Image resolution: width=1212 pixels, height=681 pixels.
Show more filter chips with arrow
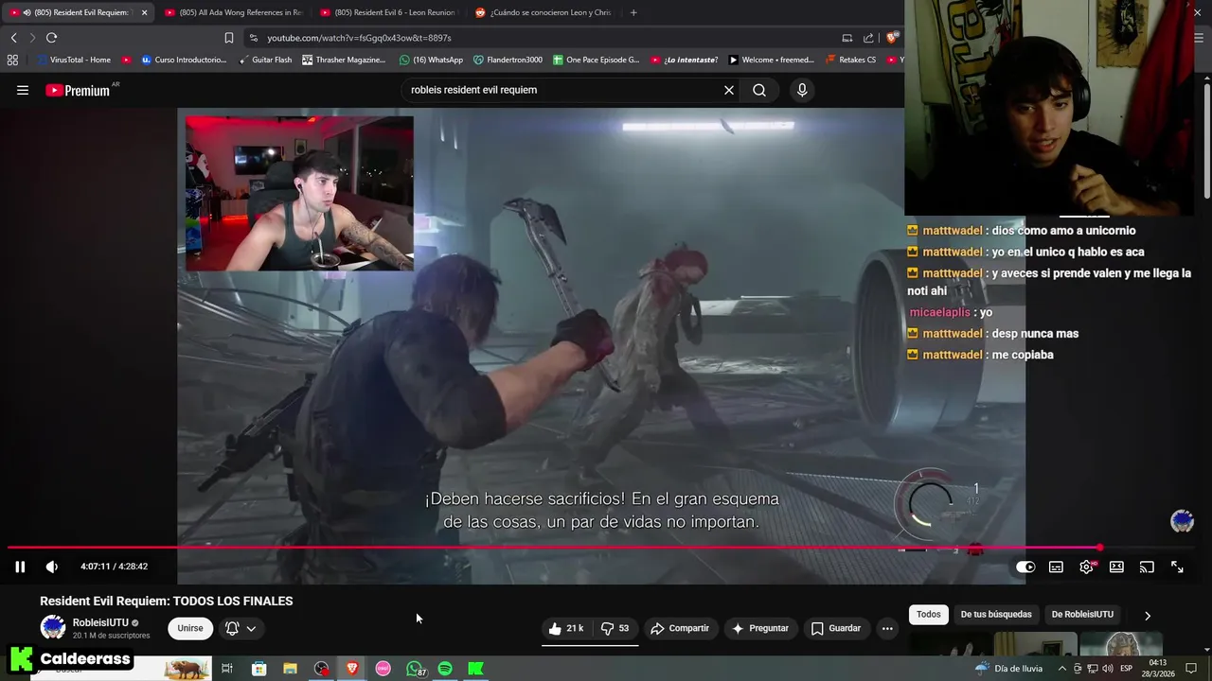pyautogui.click(x=1148, y=615)
